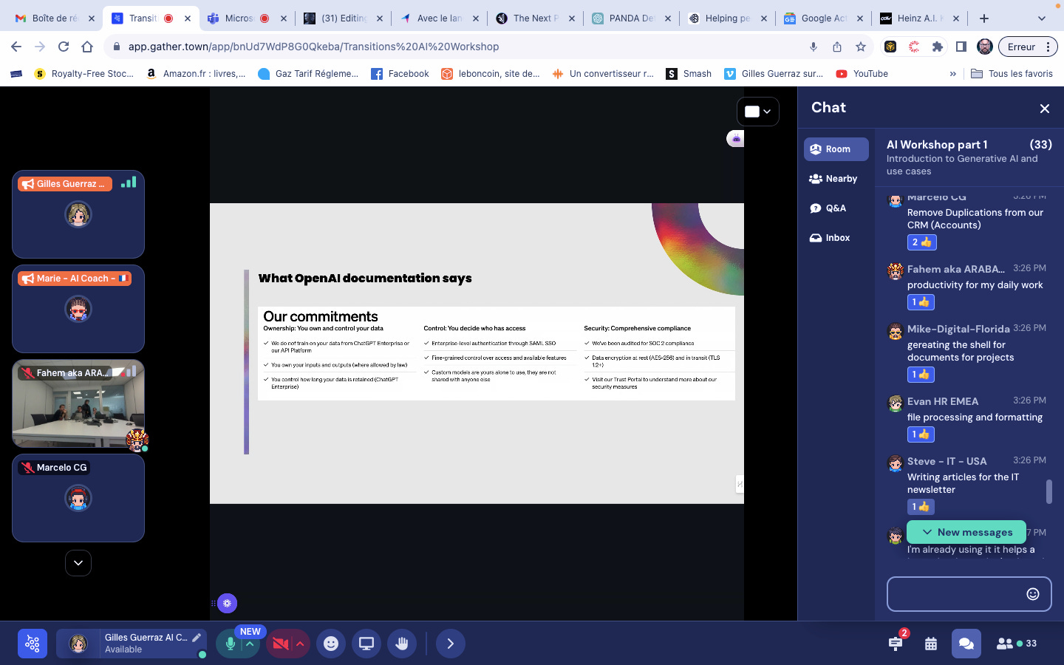The width and height of the screenshot is (1064, 665).
Task: Open Chrome extensions puzzle icon
Action: [938, 47]
